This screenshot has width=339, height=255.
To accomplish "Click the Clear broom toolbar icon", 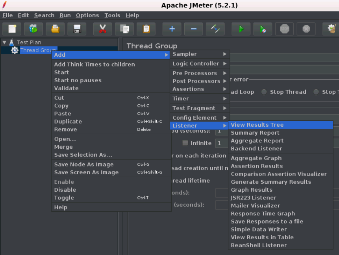I will point(331,29).
